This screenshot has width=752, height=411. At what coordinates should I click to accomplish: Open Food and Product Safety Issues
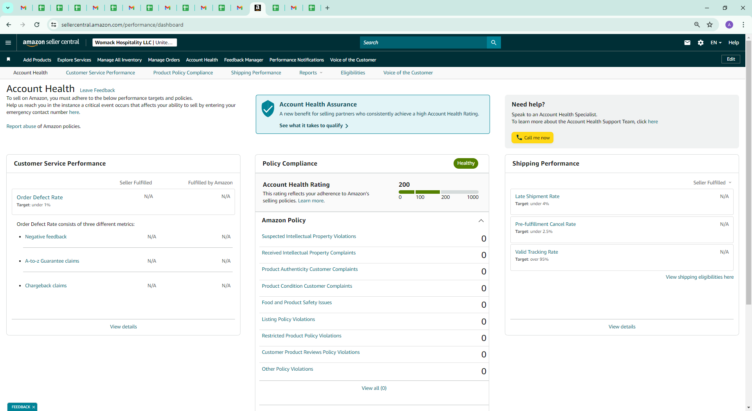(x=296, y=303)
